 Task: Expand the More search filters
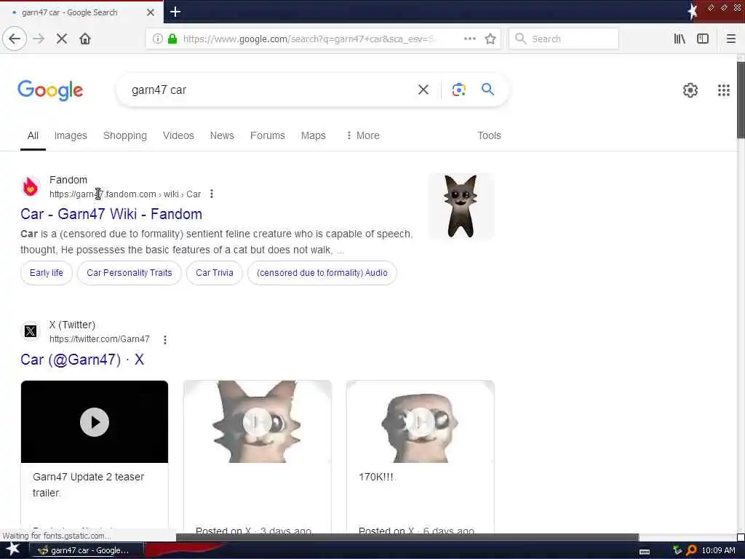(363, 135)
